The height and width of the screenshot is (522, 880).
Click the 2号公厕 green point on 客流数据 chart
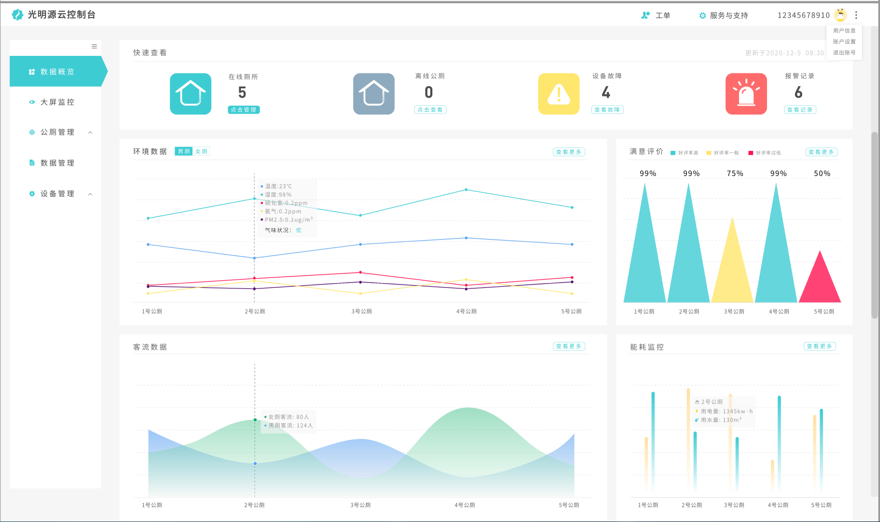pyautogui.click(x=255, y=420)
